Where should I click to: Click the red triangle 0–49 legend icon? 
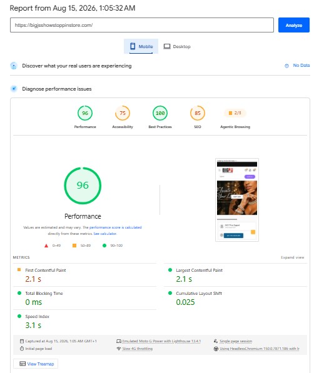pyautogui.click(x=46, y=246)
